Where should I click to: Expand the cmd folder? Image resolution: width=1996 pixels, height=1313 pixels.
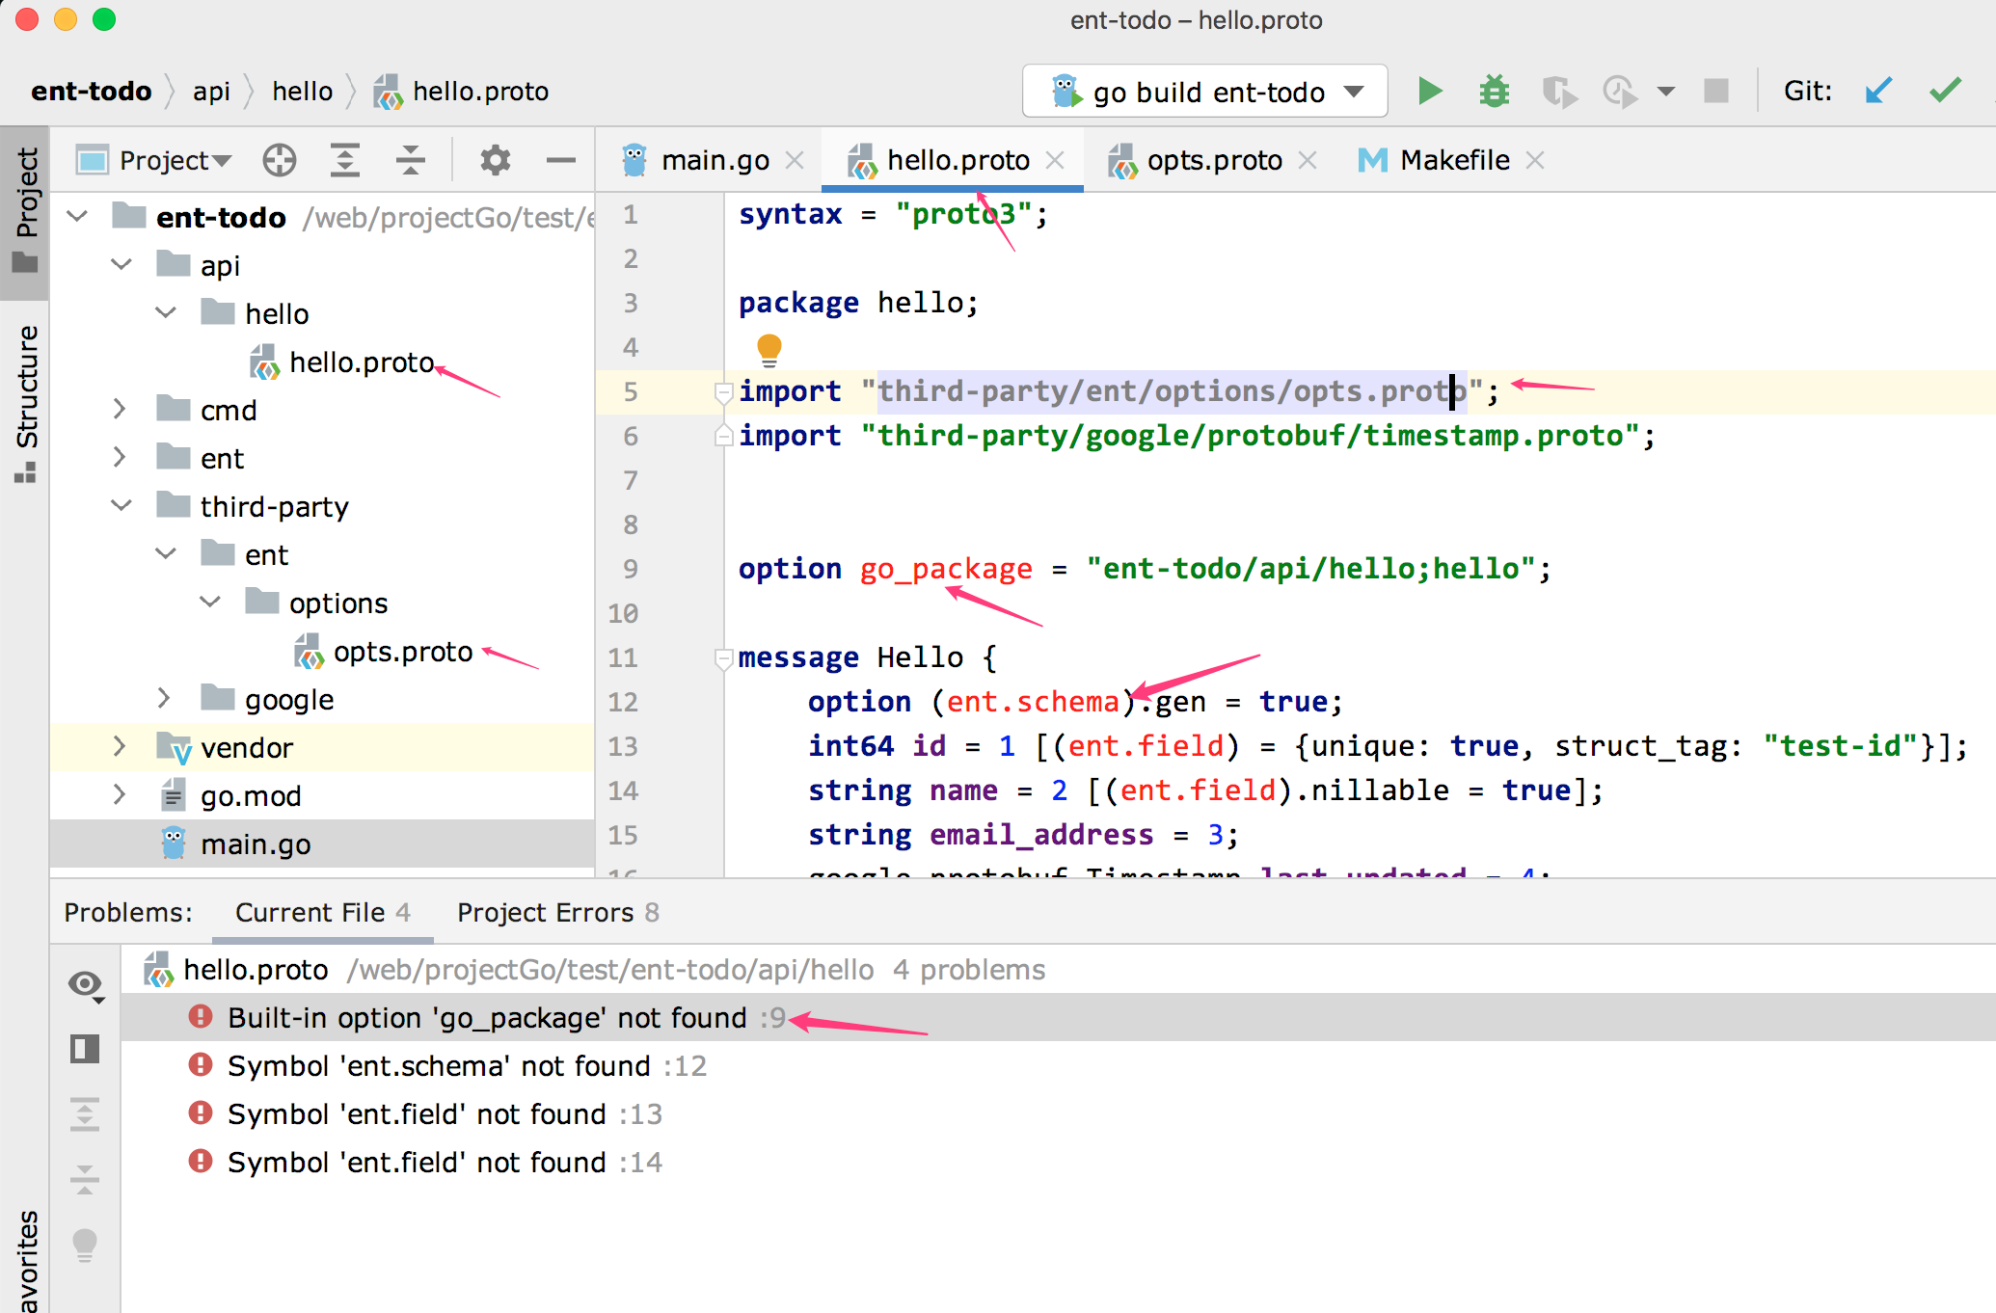point(120,409)
